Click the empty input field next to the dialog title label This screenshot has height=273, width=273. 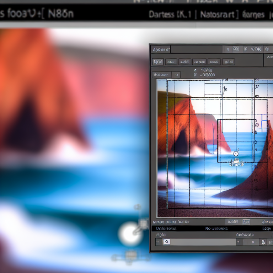click(x=196, y=49)
